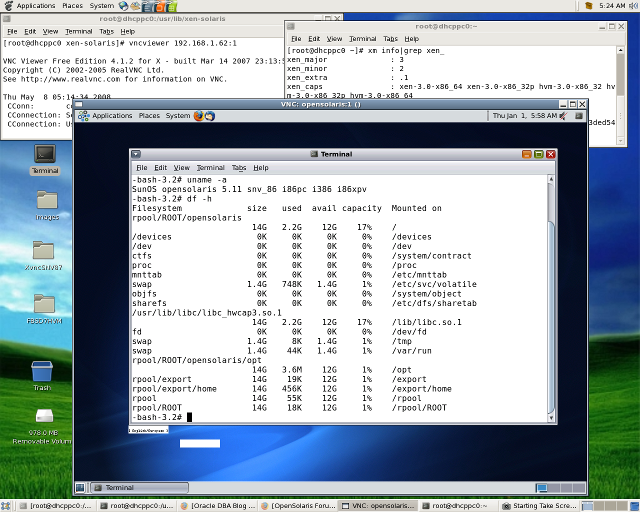640x512 pixels.
Task: Open the Images folder on desktop
Action: (x=47, y=205)
